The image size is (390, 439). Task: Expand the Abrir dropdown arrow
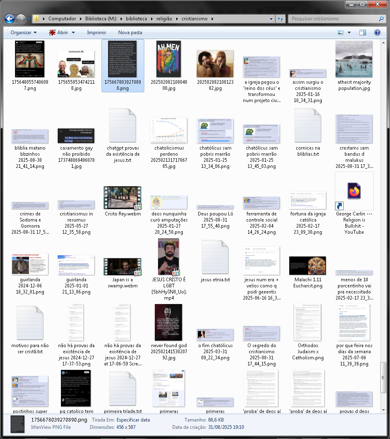[x=73, y=33]
